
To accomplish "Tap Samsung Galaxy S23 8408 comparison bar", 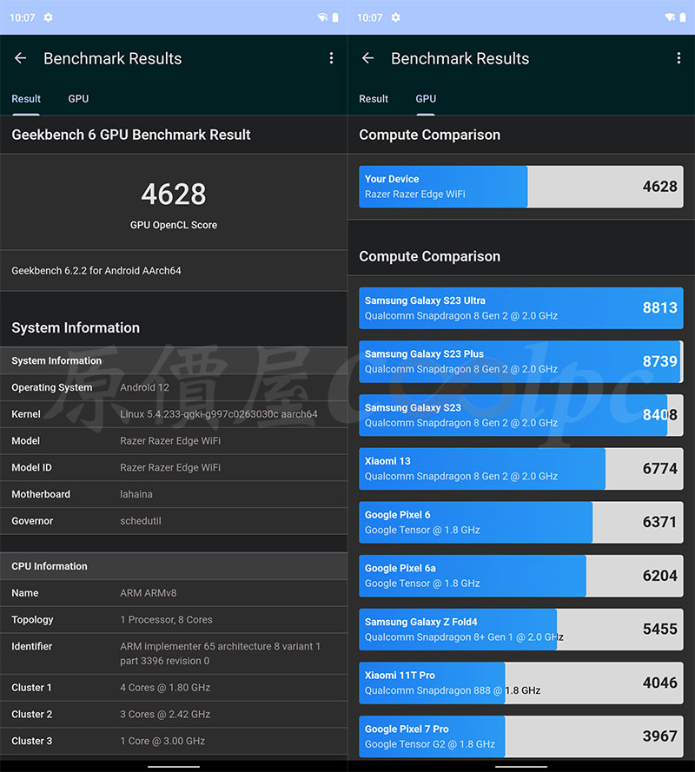I will point(521,415).
